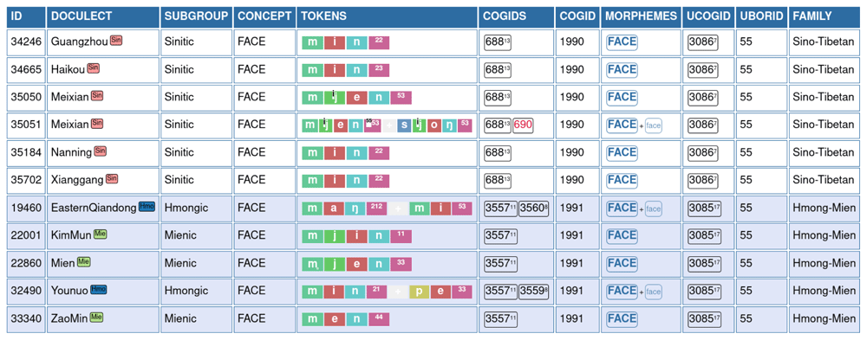Image resolution: width=867 pixels, height=340 pixels.
Task: Click the FAMILY column header
Action: pos(824,16)
